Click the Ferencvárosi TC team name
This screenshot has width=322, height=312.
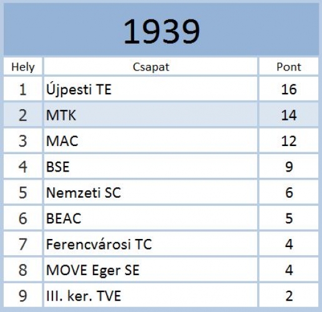(x=99, y=244)
